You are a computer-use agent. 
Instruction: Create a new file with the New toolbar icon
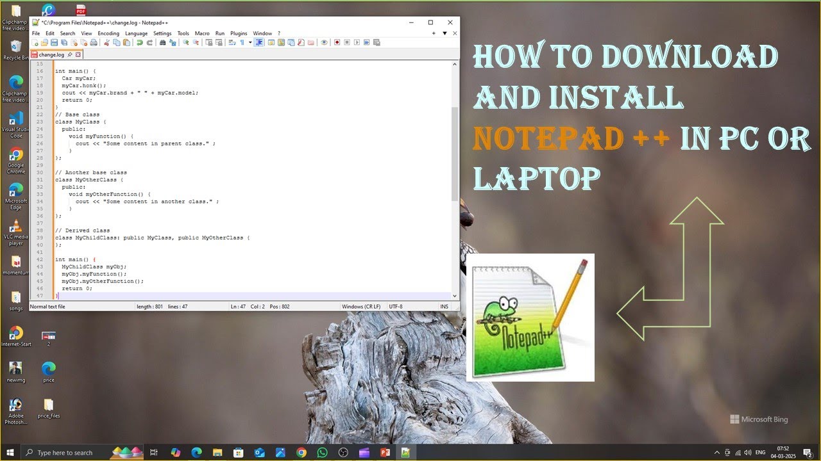click(35, 42)
